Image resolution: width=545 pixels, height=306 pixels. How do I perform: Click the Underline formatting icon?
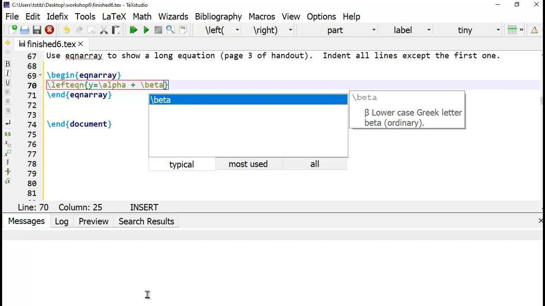click(x=8, y=82)
